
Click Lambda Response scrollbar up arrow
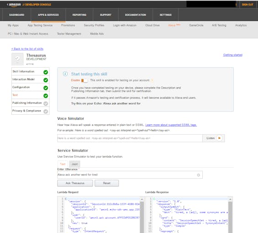[x=230, y=199]
